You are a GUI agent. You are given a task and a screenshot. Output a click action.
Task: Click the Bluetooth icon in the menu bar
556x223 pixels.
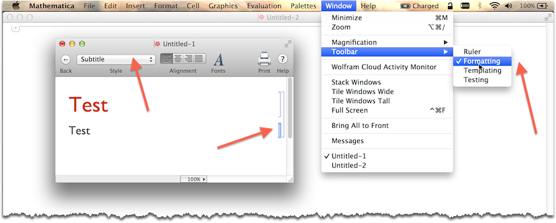(480, 6)
